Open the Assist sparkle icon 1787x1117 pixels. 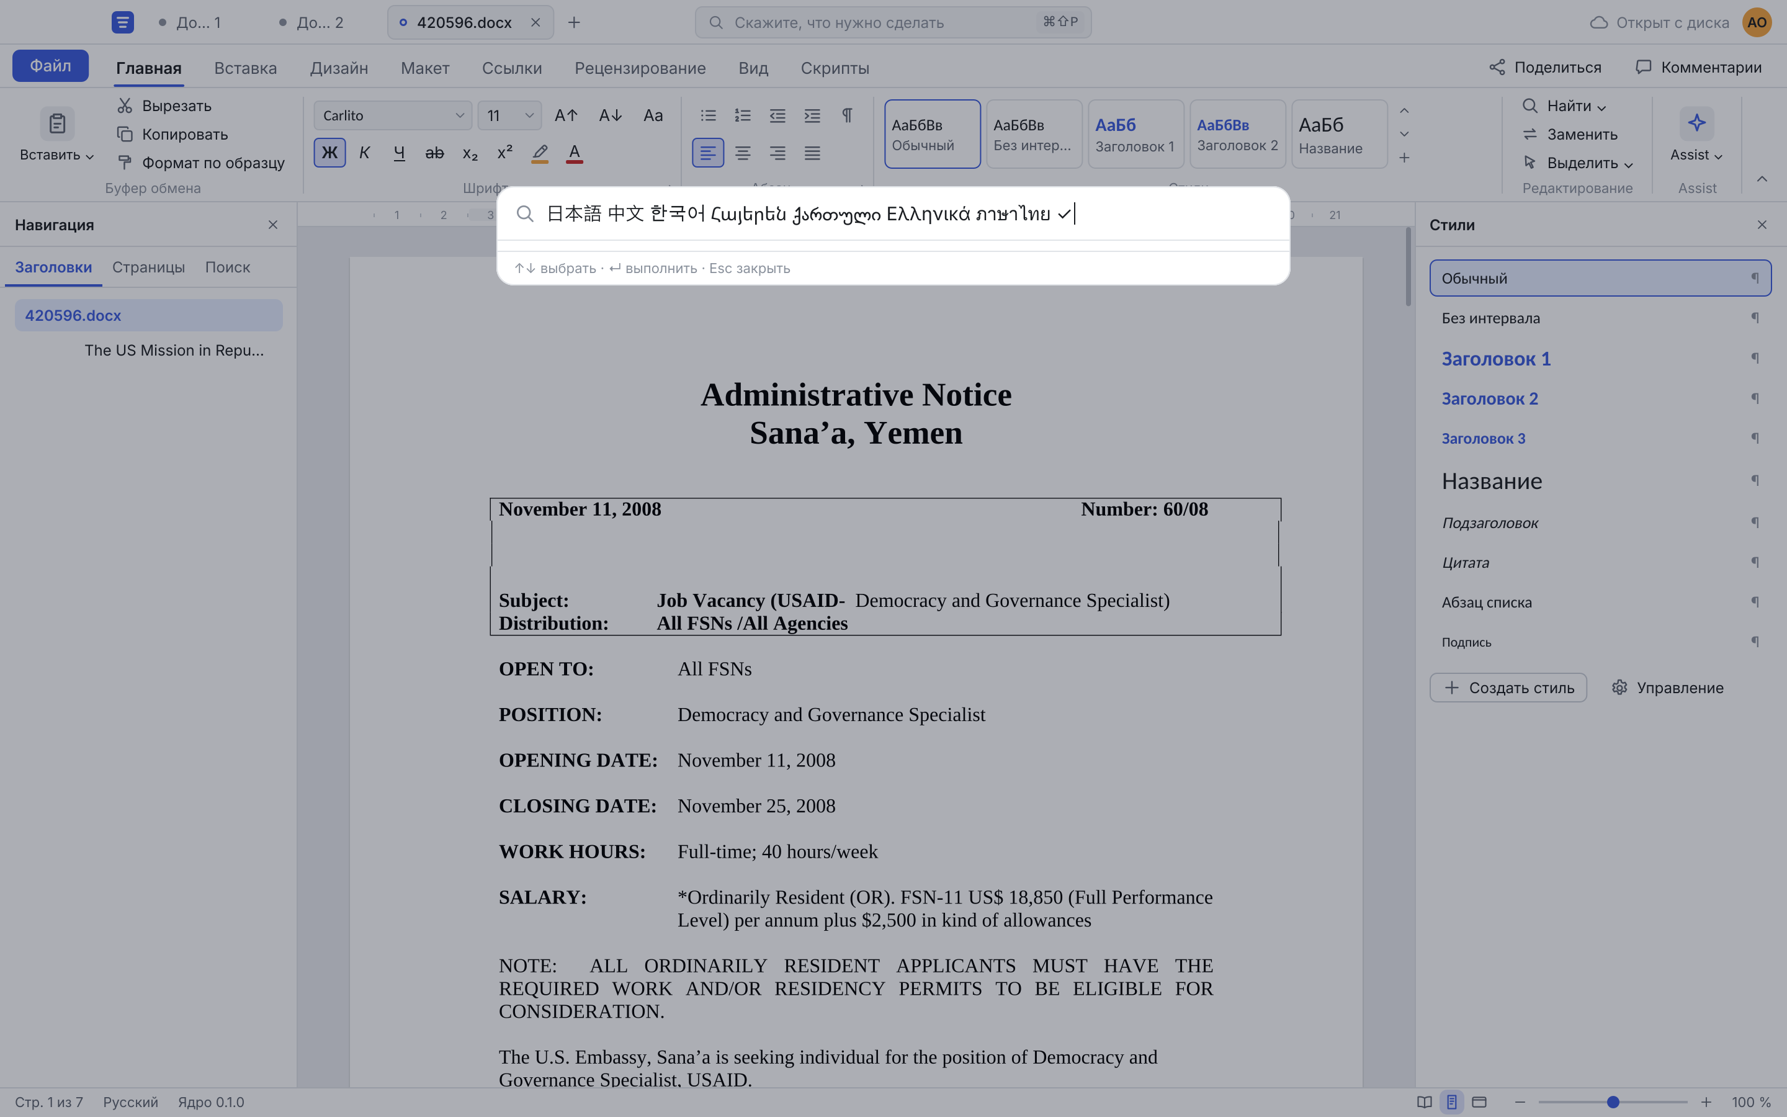tap(1697, 123)
